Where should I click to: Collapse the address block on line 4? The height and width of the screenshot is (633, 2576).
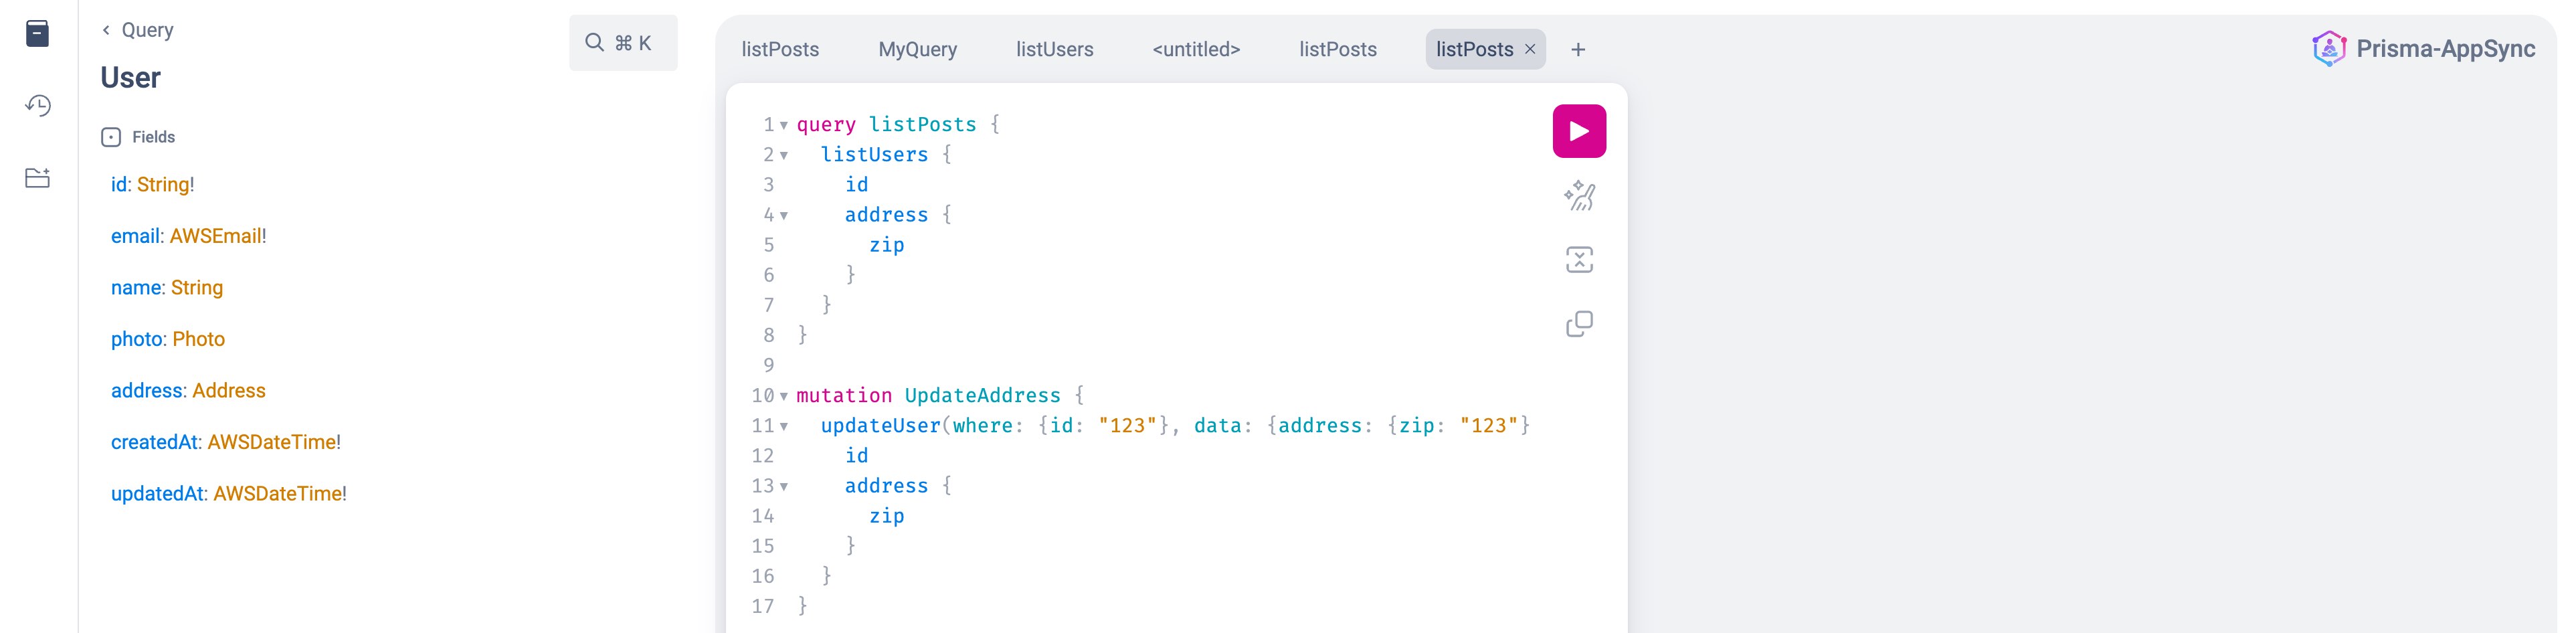tap(784, 215)
